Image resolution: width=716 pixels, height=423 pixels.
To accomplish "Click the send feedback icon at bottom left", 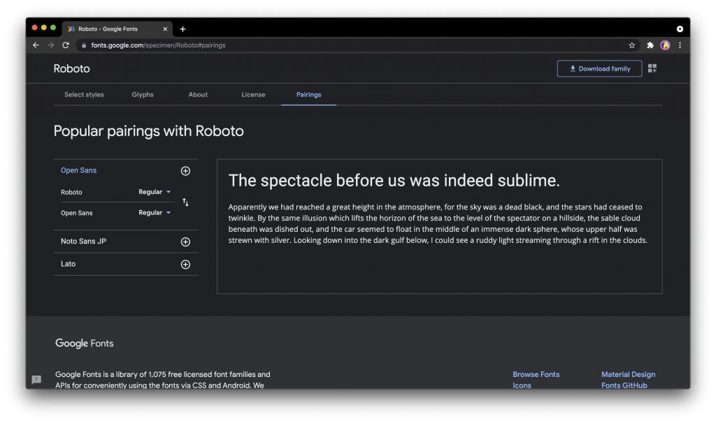I will click(36, 380).
